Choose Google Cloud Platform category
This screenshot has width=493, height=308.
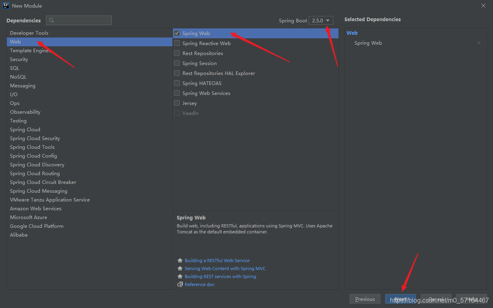[89, 226]
